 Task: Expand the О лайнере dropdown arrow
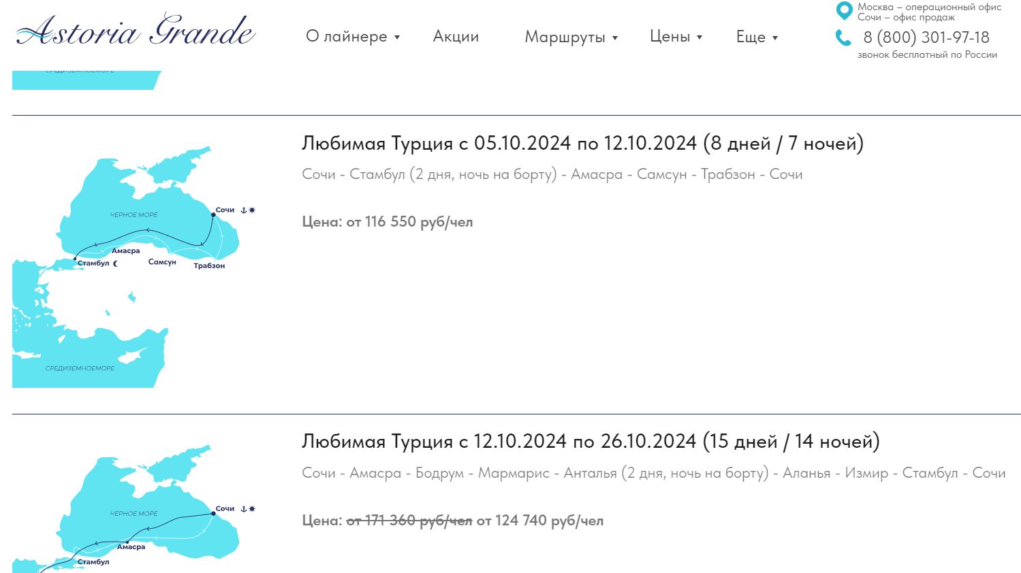click(x=397, y=37)
